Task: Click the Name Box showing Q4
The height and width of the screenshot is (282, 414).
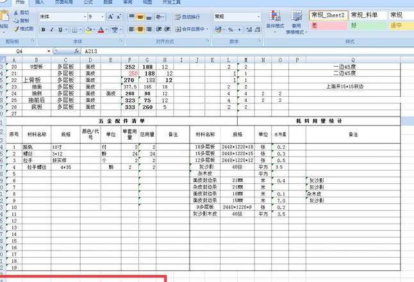Action: (23, 51)
